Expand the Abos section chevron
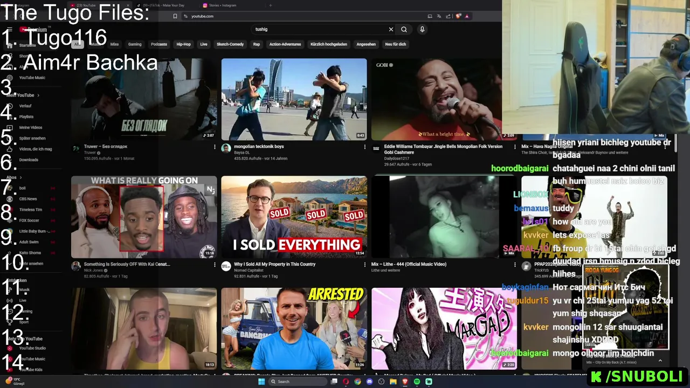 [x=22, y=177]
